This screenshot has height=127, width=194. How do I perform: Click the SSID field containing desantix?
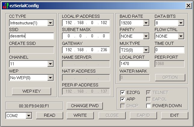tap(31, 36)
